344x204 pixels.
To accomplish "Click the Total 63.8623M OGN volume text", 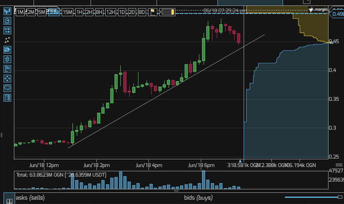I will [61, 175].
